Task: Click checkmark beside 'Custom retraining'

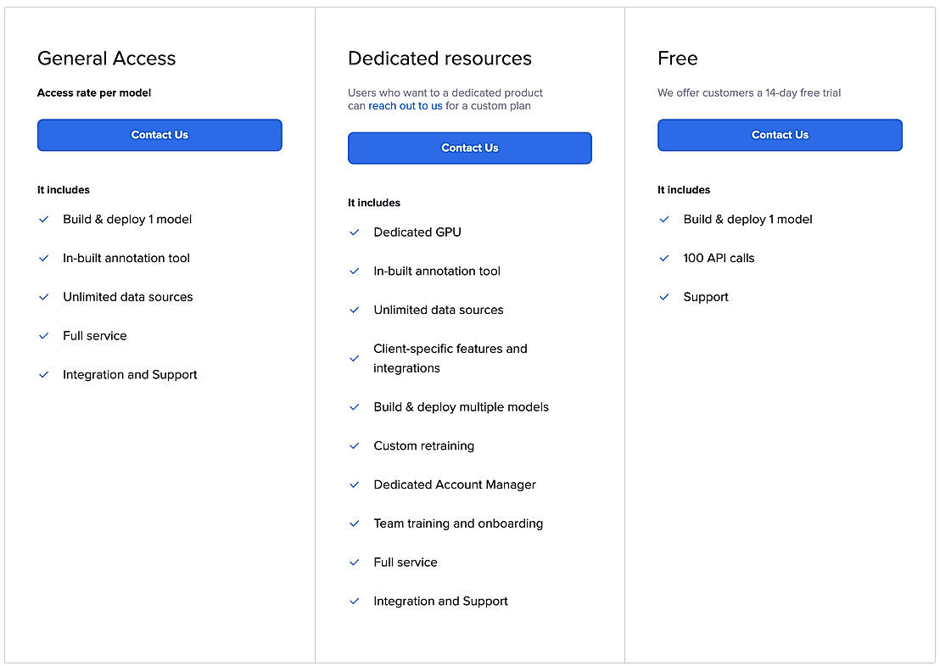Action: click(x=355, y=446)
